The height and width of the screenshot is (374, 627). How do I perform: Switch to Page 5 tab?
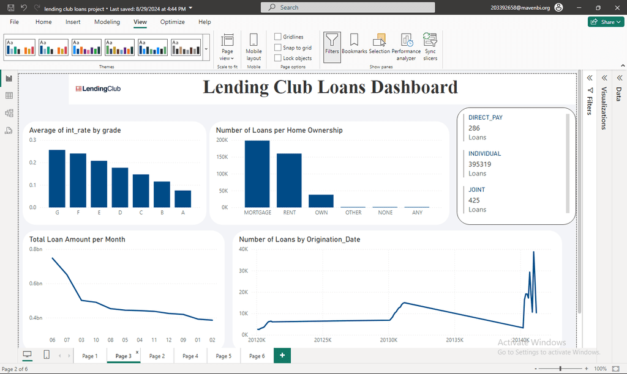click(x=223, y=356)
